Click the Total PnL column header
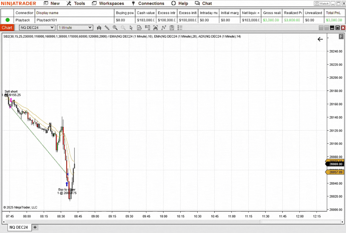The width and height of the screenshot is (346, 233). [334, 13]
